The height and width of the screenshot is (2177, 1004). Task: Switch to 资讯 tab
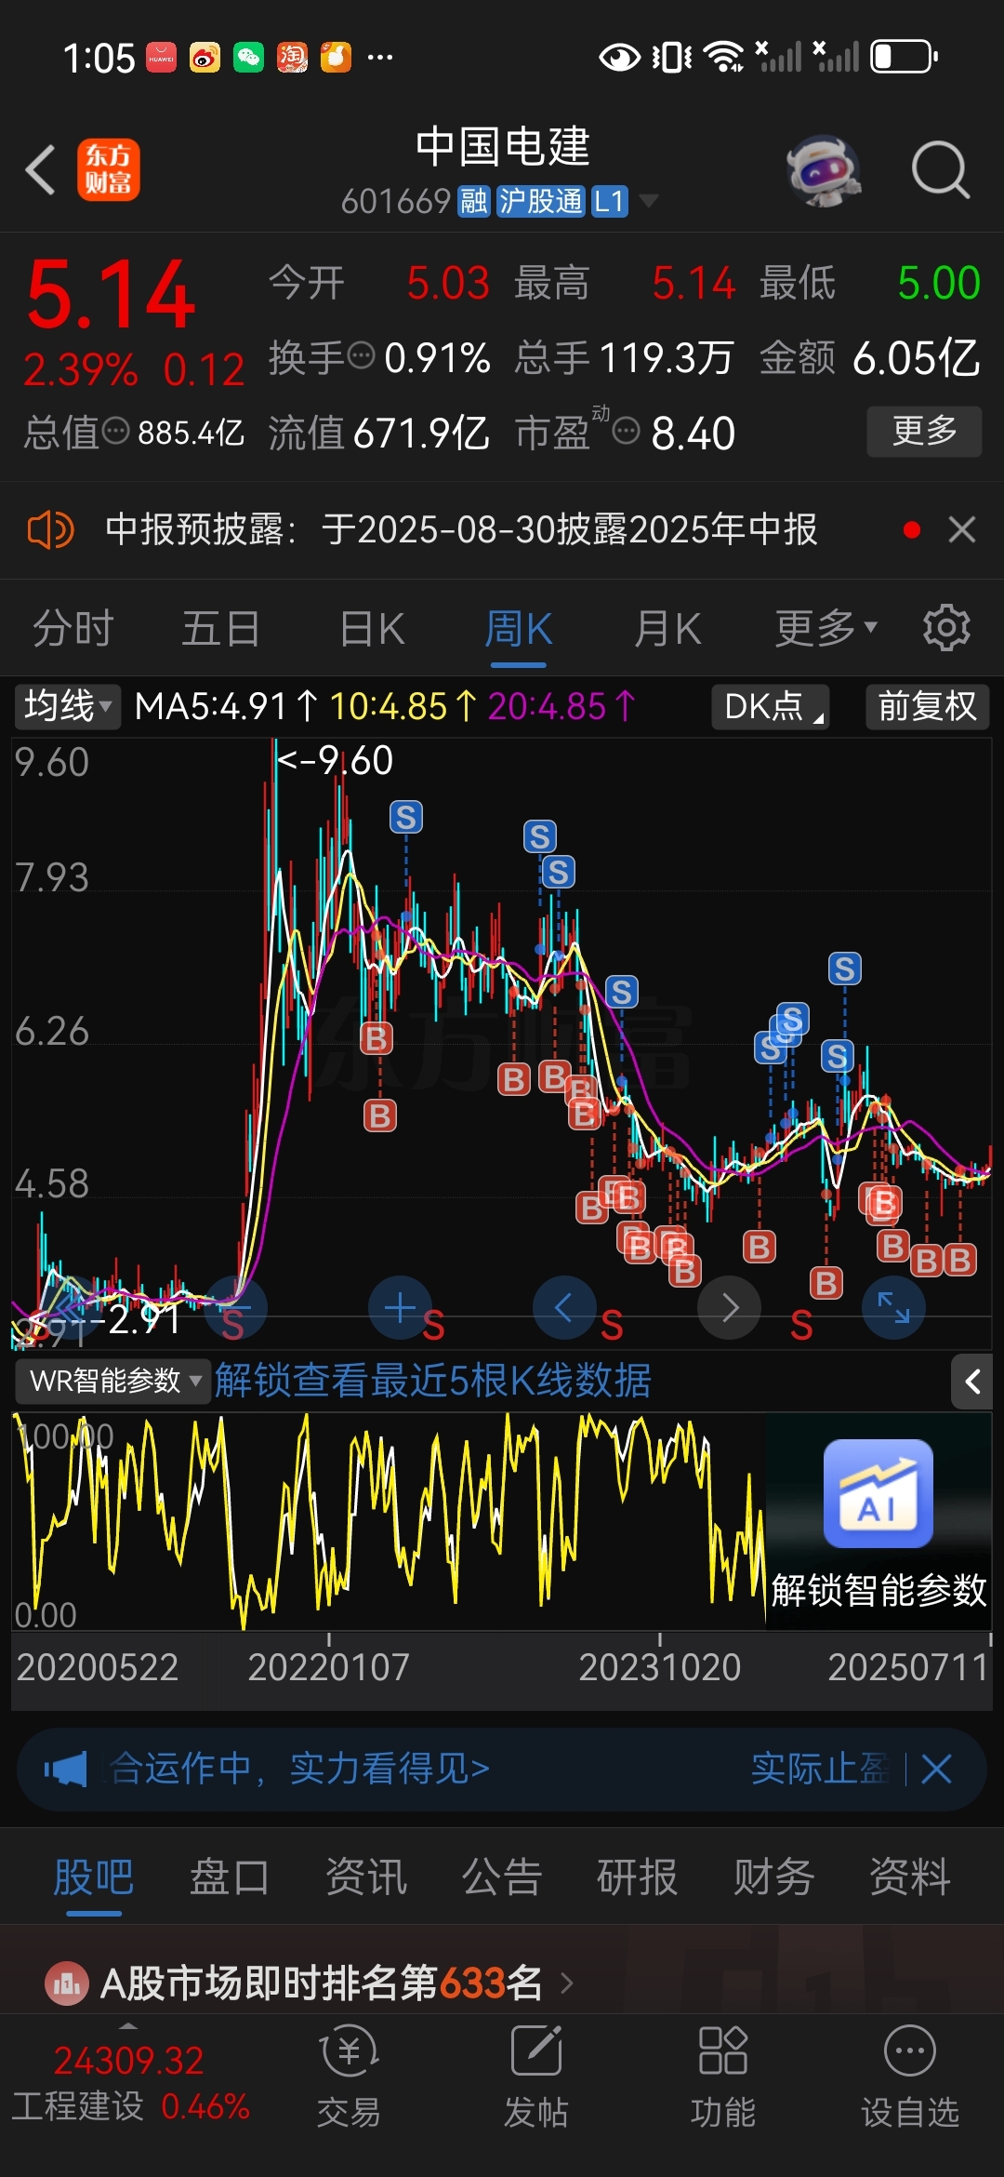point(366,1876)
